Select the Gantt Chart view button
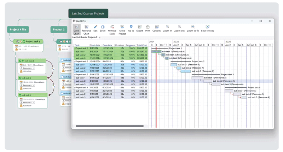Screen dimensions: 283x152 [76, 30]
